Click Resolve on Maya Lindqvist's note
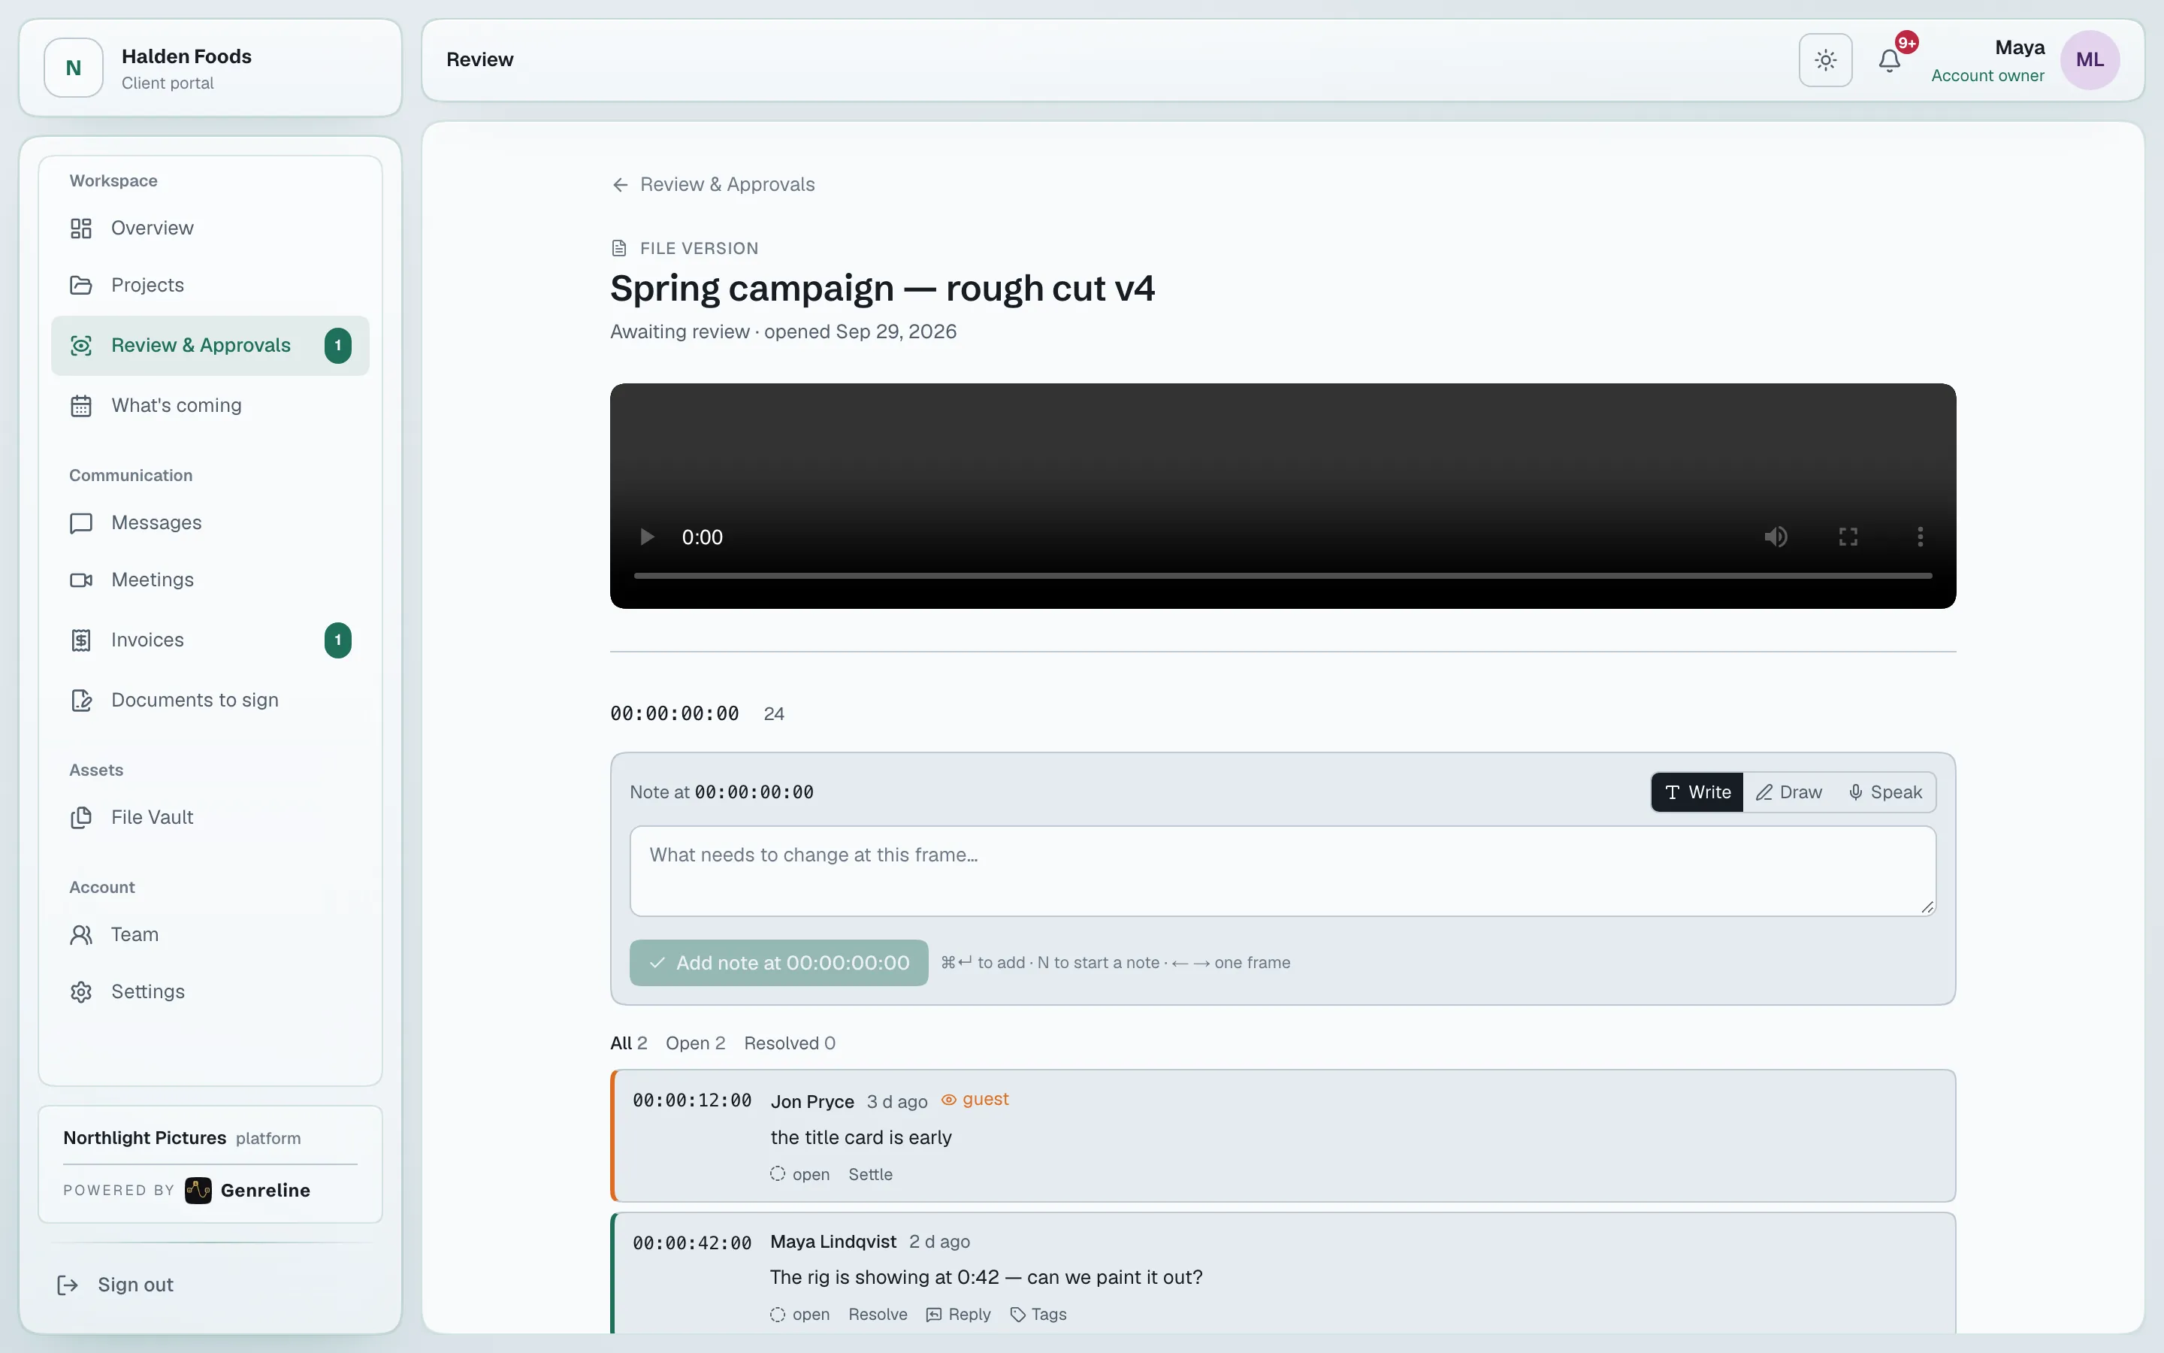The width and height of the screenshot is (2164, 1353). tap(877, 1315)
